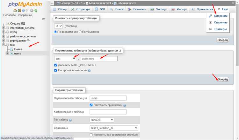Expand the phpmyadmin database node
Screen dimensions: 239x140
(x=4, y=41)
